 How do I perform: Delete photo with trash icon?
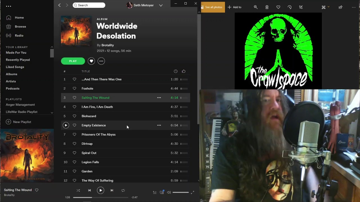[267, 7]
